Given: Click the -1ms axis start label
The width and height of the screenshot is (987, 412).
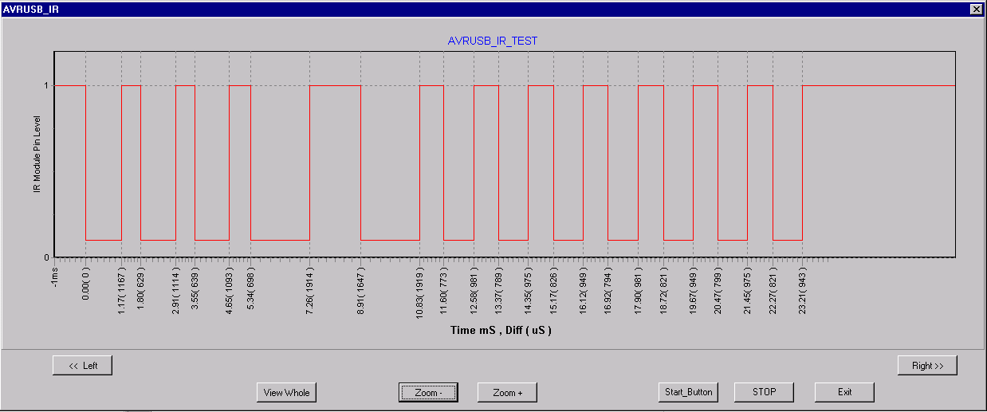Looking at the screenshot, I should coord(55,276).
